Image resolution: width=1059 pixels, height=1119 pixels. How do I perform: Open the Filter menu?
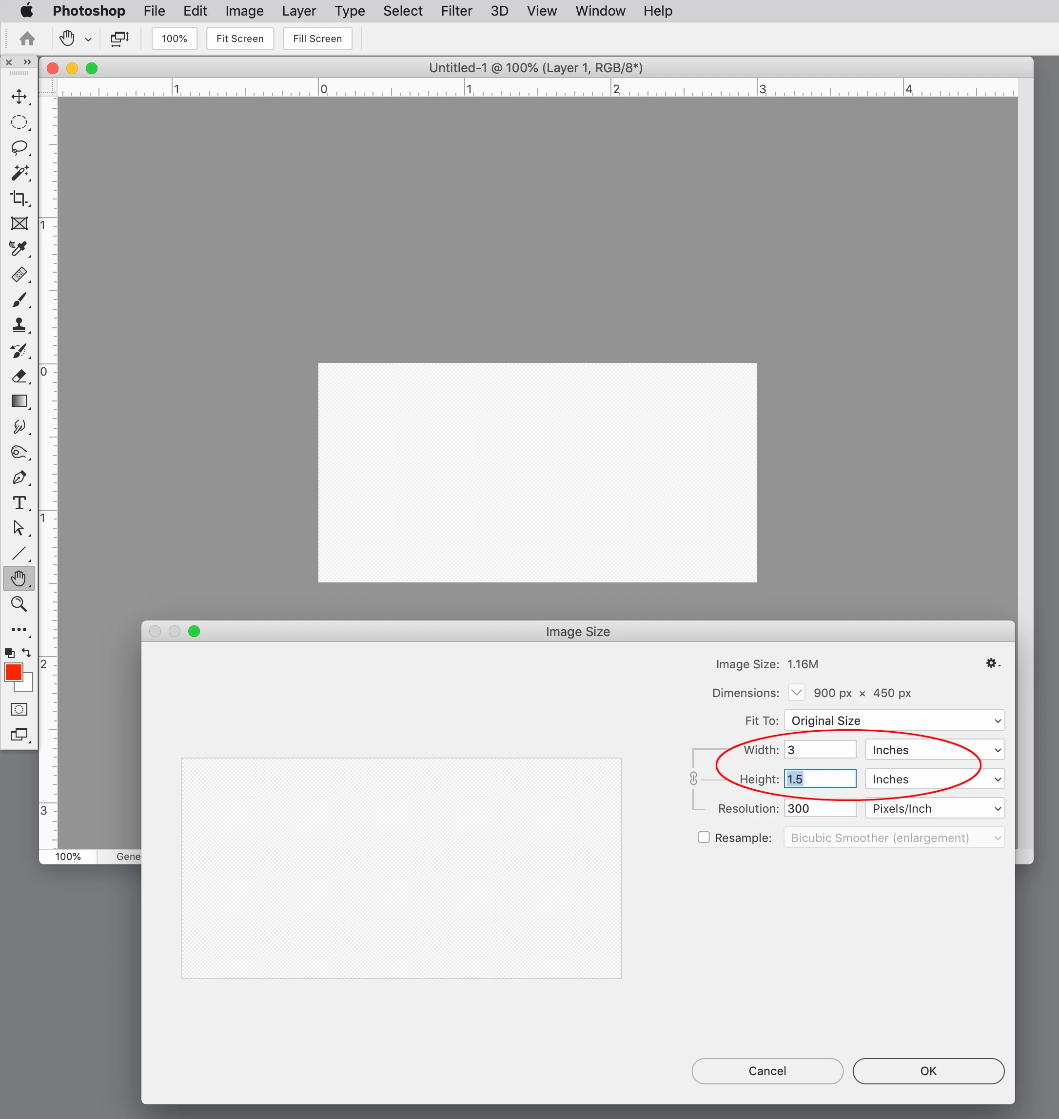point(456,11)
